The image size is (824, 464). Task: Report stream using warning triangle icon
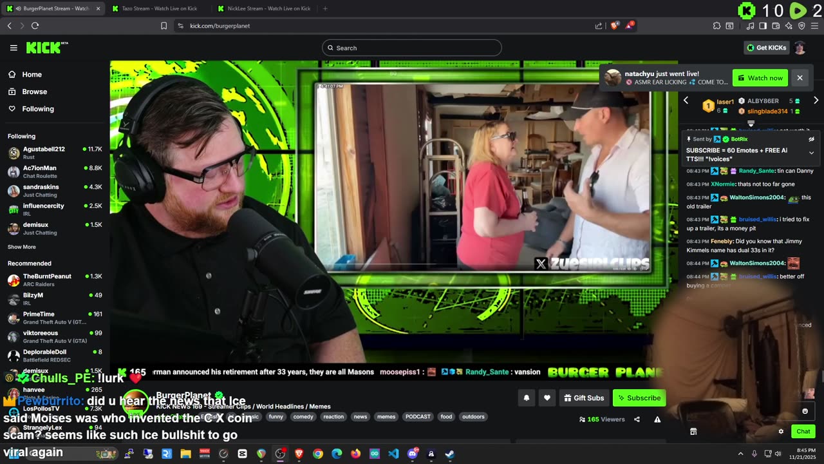657,419
